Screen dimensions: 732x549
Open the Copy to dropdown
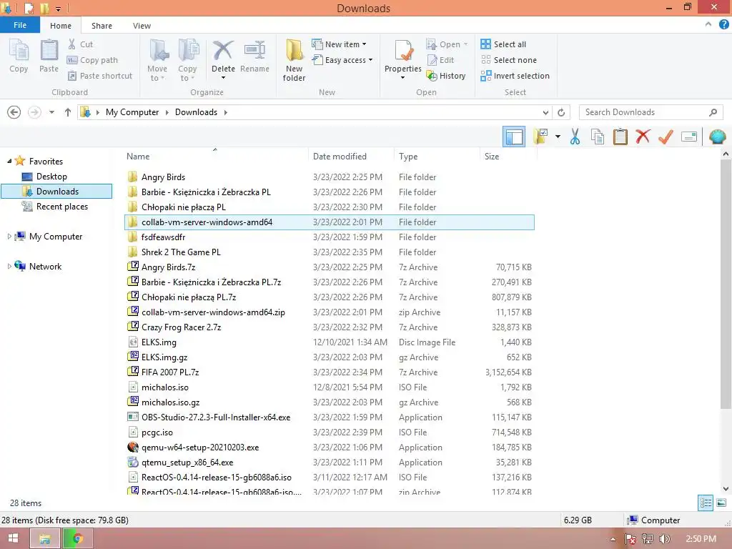188,60
